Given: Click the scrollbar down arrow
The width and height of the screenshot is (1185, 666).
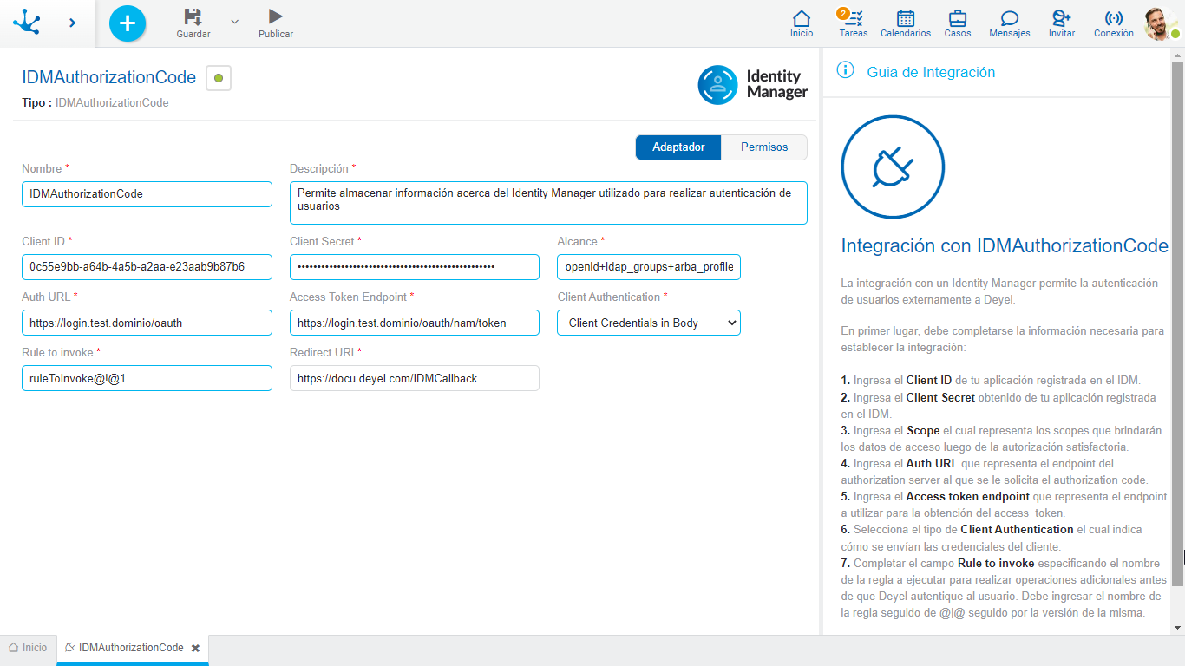Looking at the screenshot, I should [x=1177, y=627].
